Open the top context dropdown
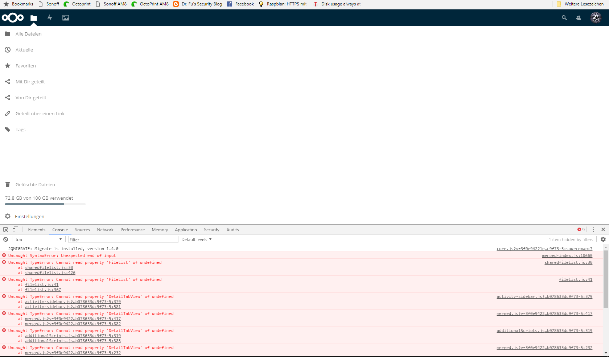This screenshot has width=609, height=357. pos(38,240)
